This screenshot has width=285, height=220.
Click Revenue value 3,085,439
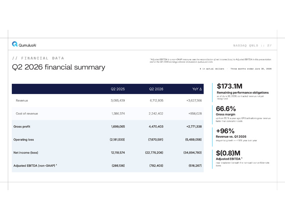click(x=118, y=101)
